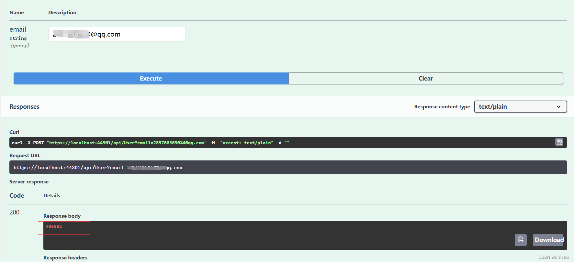Screen dimensions: 574x262
Task: Click the Description column header
Action: pyautogui.click(x=62, y=12)
